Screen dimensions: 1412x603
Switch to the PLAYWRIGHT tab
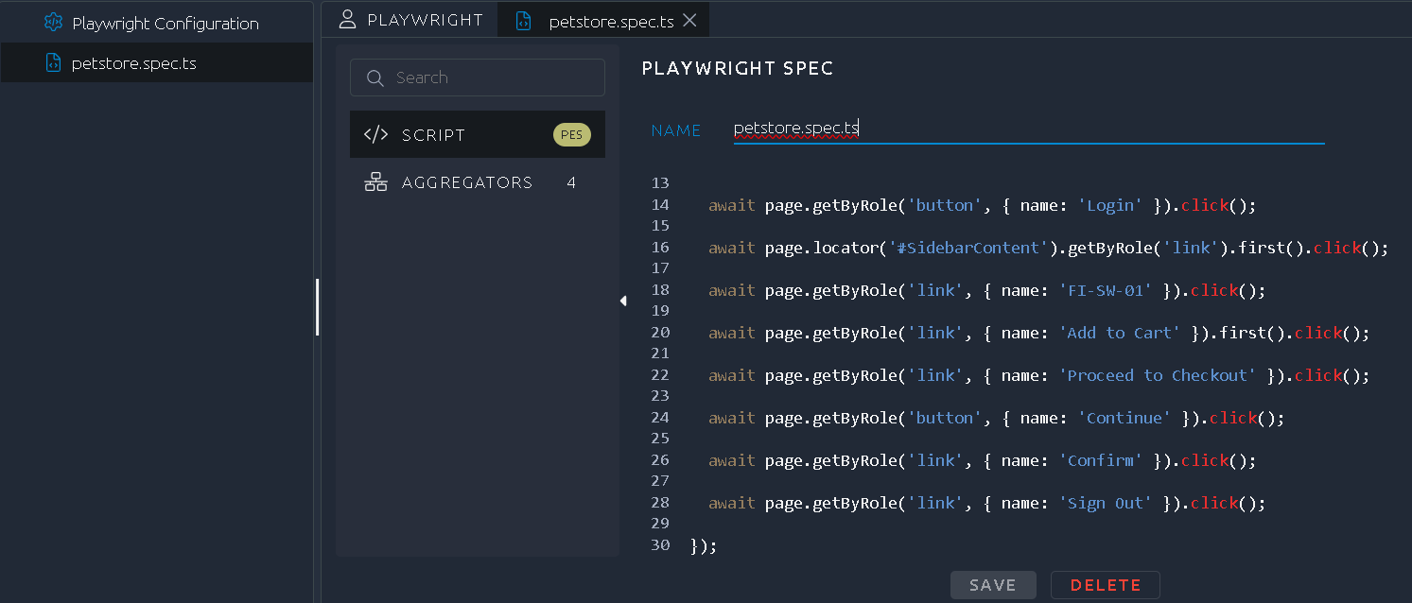point(412,19)
